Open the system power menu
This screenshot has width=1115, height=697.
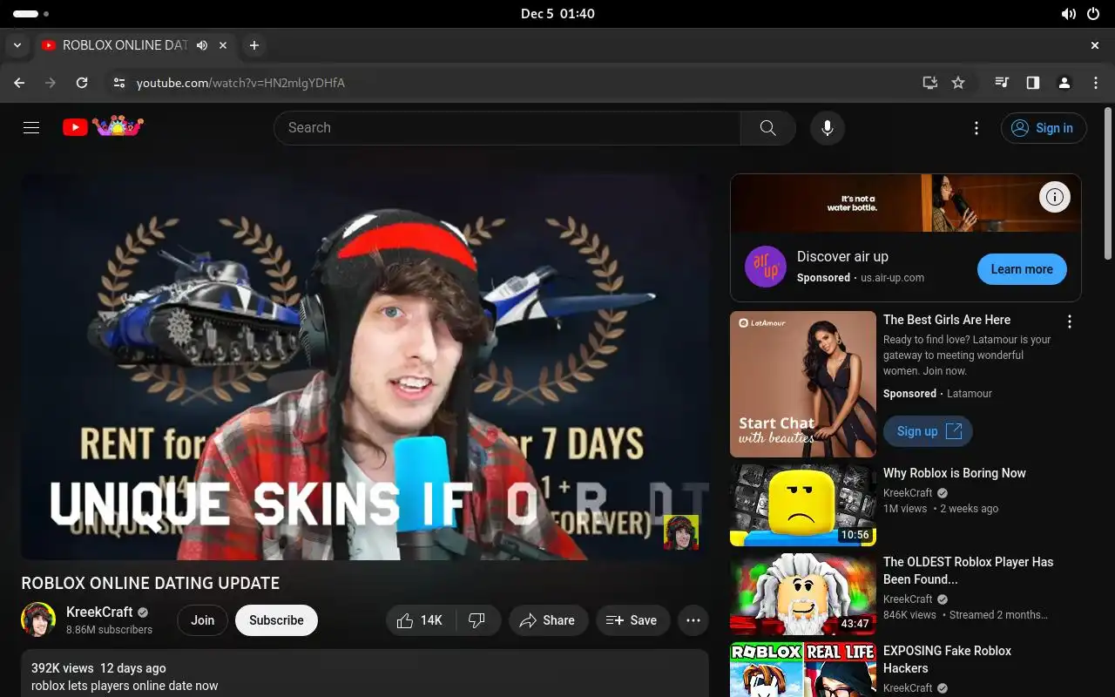point(1093,14)
